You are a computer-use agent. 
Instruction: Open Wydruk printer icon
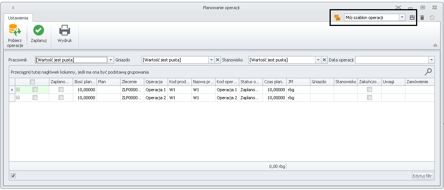coord(65,30)
